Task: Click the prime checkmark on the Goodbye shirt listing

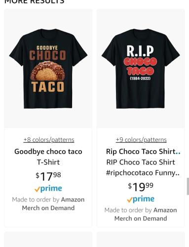Action: pos(37,190)
